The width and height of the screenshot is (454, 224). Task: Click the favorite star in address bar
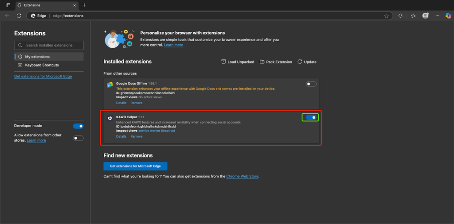coord(386,15)
